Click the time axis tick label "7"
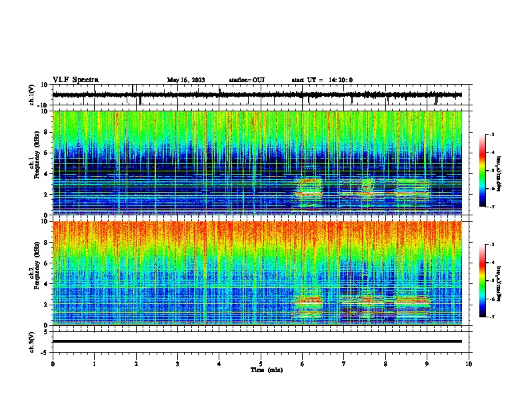 click(x=344, y=364)
